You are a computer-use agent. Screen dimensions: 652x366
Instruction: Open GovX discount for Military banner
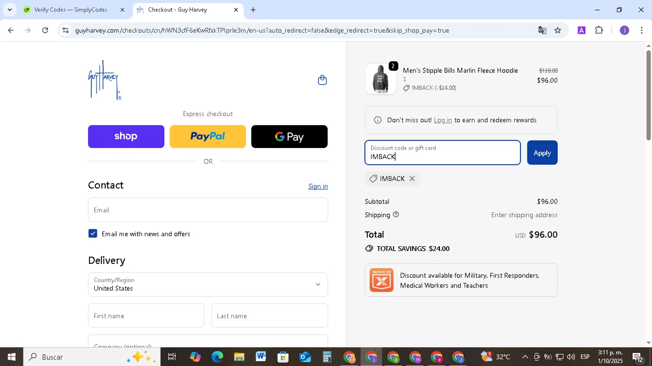[x=461, y=280]
